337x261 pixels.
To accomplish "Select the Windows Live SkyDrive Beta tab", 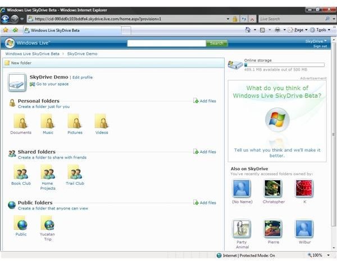I will 72,30.
